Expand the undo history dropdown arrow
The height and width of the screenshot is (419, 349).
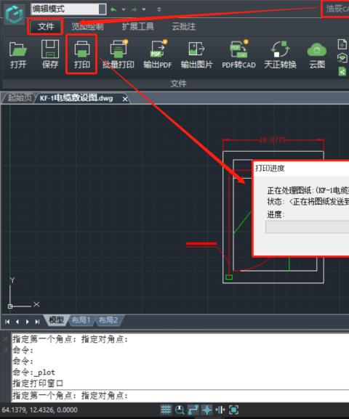click(x=124, y=9)
